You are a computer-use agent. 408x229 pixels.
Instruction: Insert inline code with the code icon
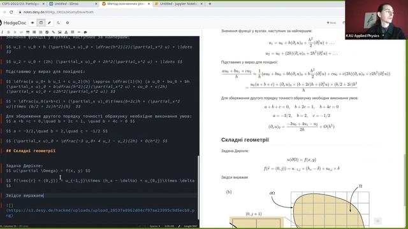21,32
